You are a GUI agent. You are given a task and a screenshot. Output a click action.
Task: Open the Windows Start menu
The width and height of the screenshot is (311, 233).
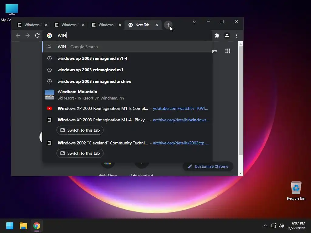coord(10,226)
